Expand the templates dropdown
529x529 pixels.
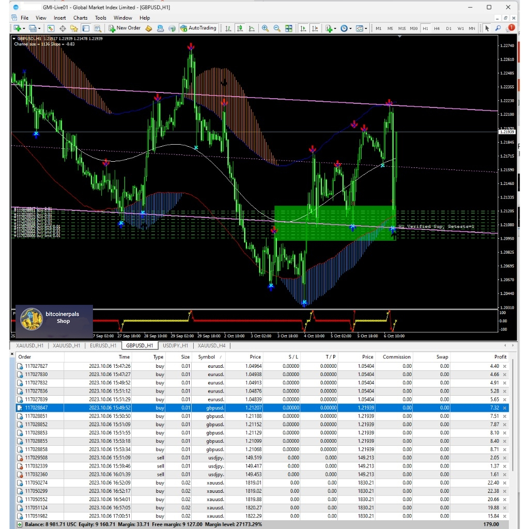click(366, 28)
